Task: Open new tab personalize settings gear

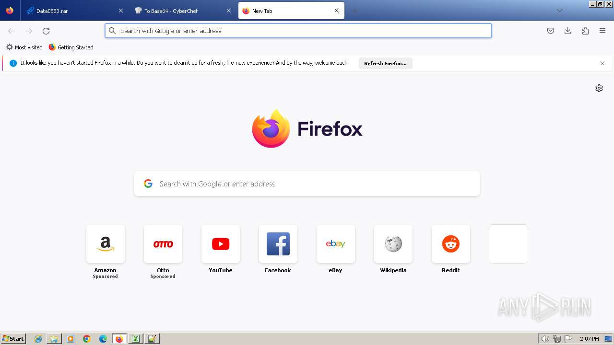Action: tap(599, 88)
